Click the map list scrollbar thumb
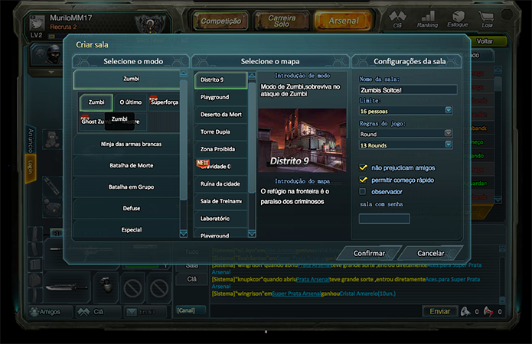Viewport: 532px width, 344px height. (x=252, y=138)
